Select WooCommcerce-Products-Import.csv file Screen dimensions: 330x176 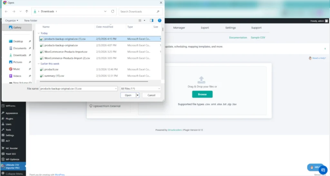tap(100, 52)
